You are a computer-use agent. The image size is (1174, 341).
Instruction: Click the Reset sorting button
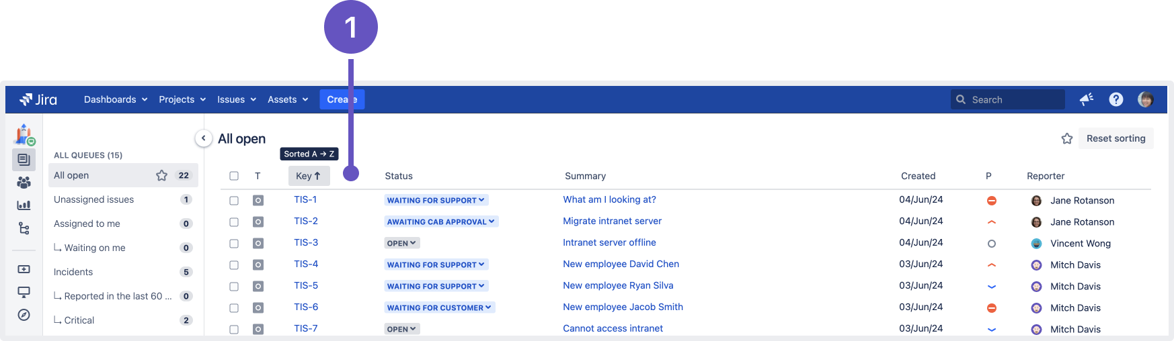(x=1116, y=138)
